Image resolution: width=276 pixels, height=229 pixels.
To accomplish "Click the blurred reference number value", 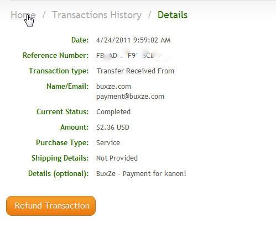I will (129, 56).
